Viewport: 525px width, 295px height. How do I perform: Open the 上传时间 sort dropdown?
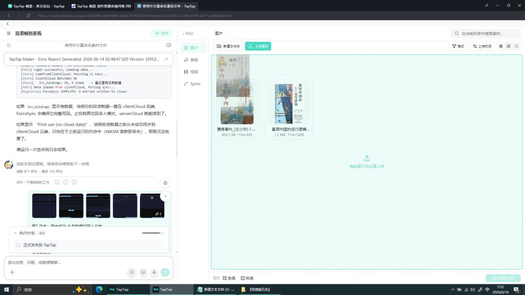coord(482,47)
